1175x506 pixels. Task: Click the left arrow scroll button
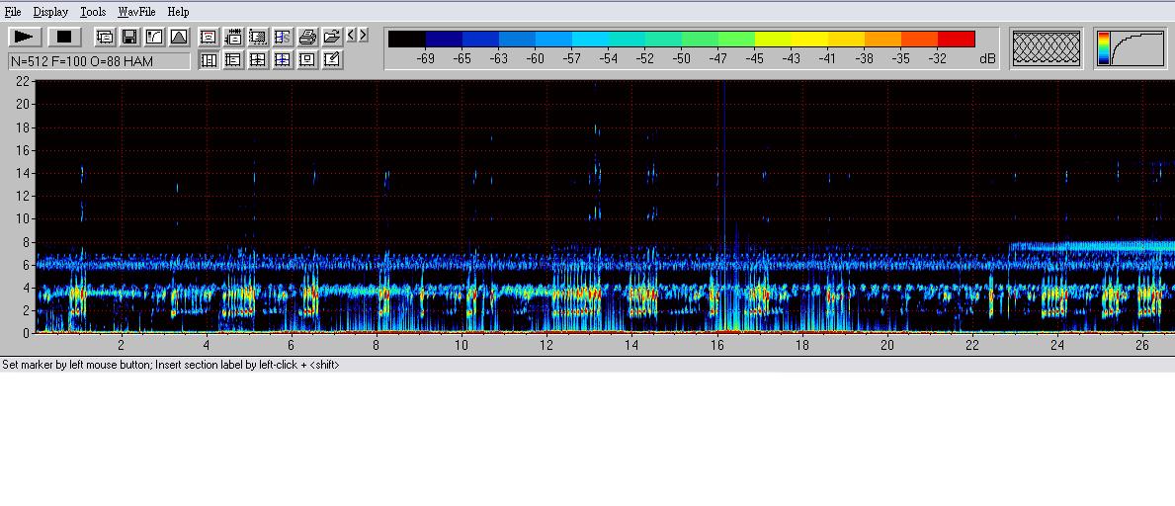351,36
